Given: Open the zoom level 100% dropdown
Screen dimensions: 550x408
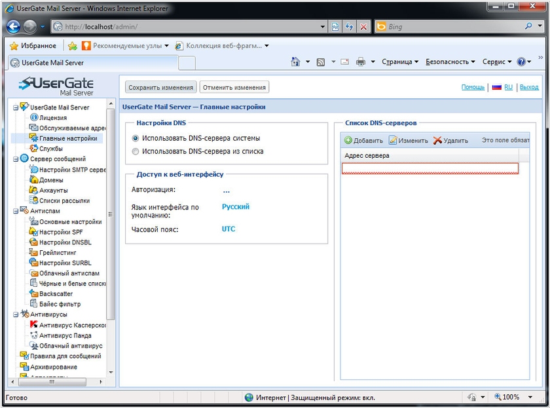Looking at the screenshot, I should coord(530,397).
